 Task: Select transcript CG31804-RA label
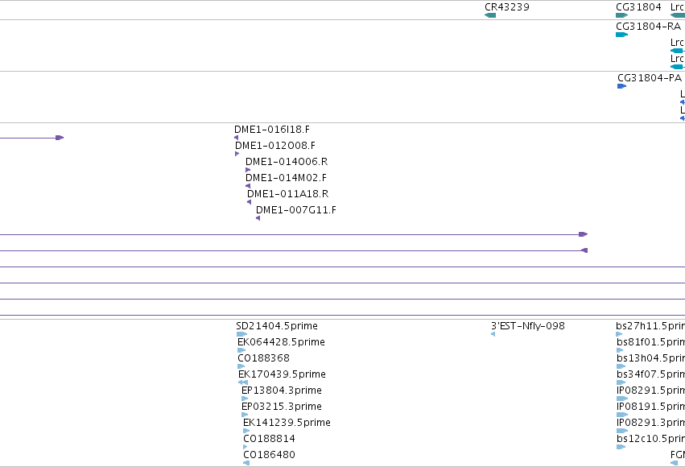pos(648,27)
